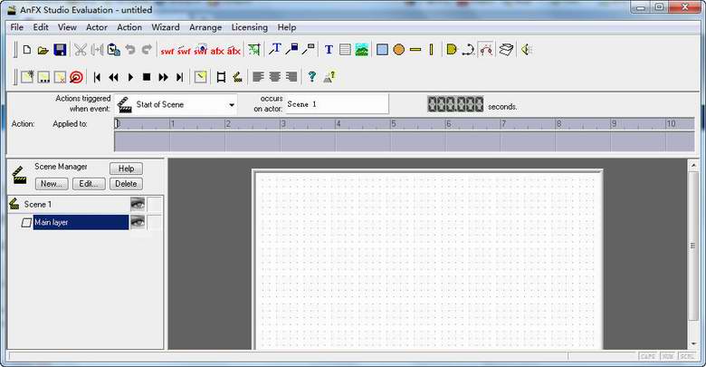Image resolution: width=706 pixels, height=367 pixels.
Task: Select the bold T text actor tool
Action: coord(329,50)
